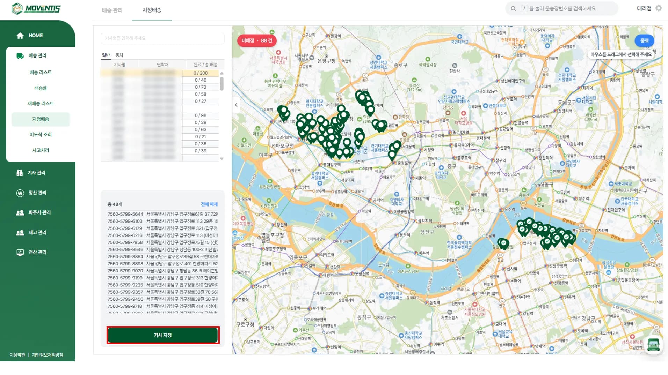This screenshot has width=668, height=375.
Task: Open 기사 관리 driver management icon
Action: (20, 173)
